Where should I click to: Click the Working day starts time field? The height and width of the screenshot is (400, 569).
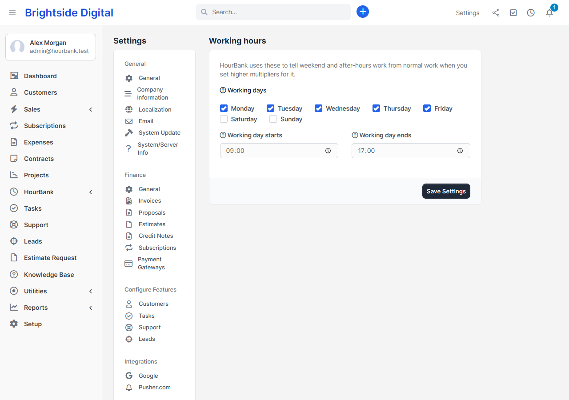coord(279,151)
